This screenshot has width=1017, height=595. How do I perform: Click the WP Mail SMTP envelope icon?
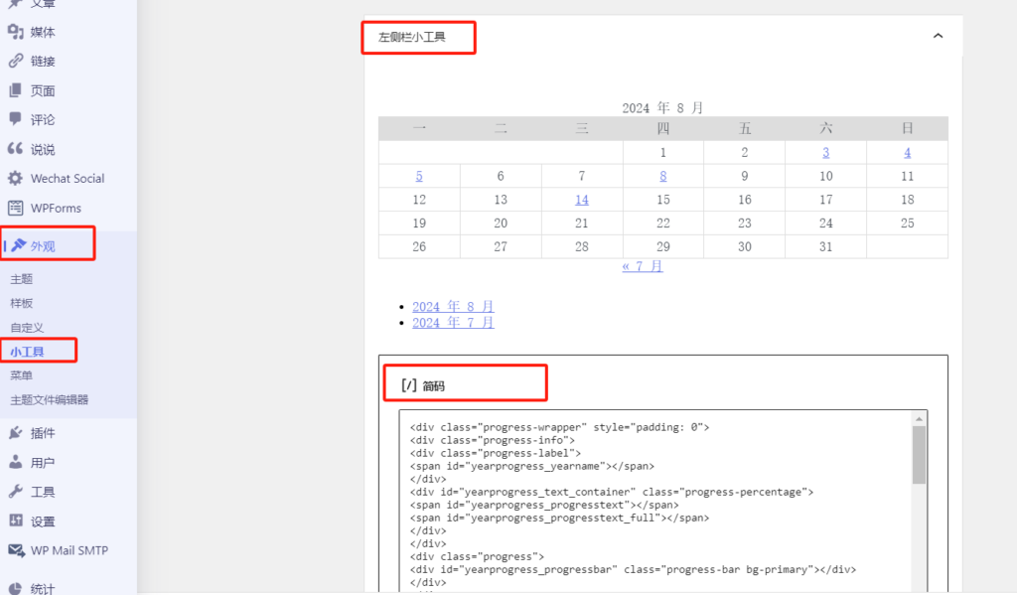(x=15, y=550)
